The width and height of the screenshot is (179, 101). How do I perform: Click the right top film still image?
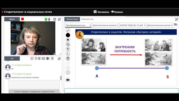tap(158, 45)
